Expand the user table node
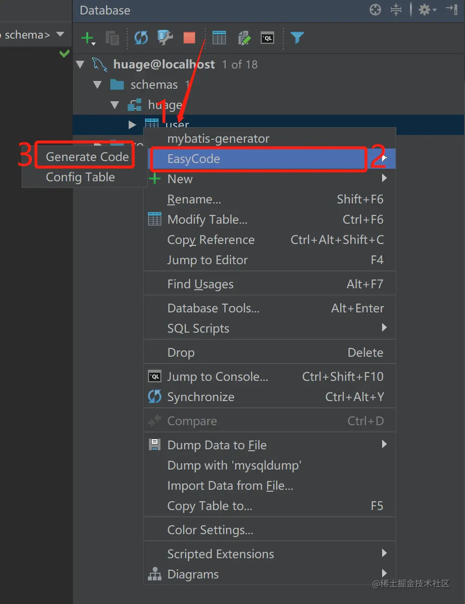The height and width of the screenshot is (604, 465). 133,125
